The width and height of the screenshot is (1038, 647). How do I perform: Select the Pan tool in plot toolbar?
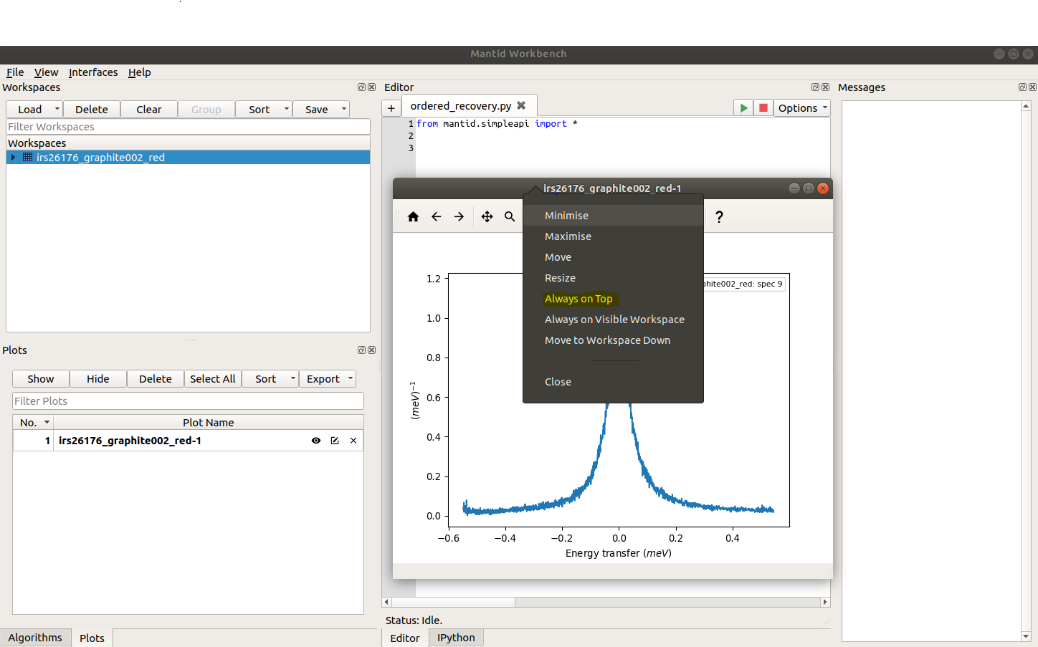tap(487, 217)
